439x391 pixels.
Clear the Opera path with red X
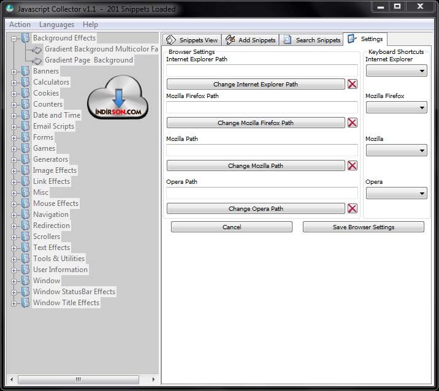tap(352, 208)
